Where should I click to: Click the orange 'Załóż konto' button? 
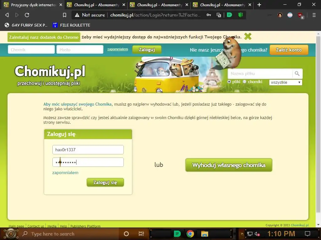coord(289,50)
